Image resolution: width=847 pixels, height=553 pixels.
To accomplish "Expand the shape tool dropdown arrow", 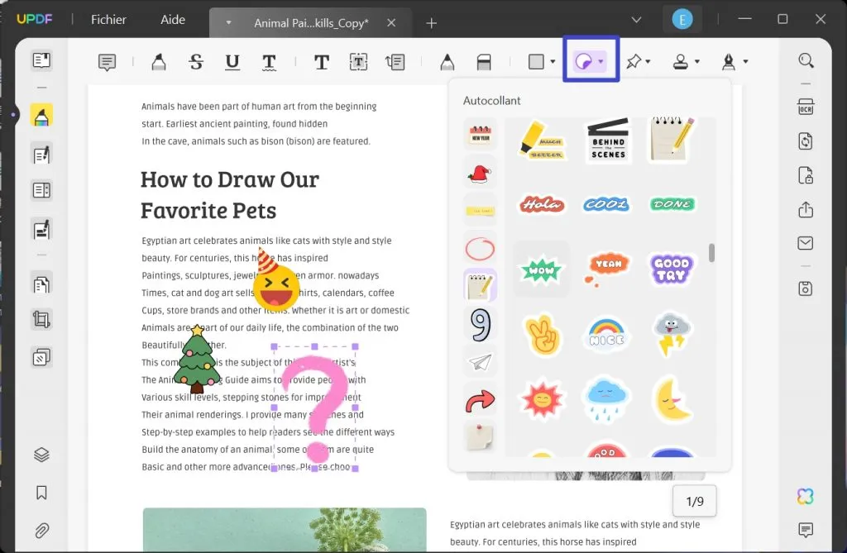I will coord(553,61).
